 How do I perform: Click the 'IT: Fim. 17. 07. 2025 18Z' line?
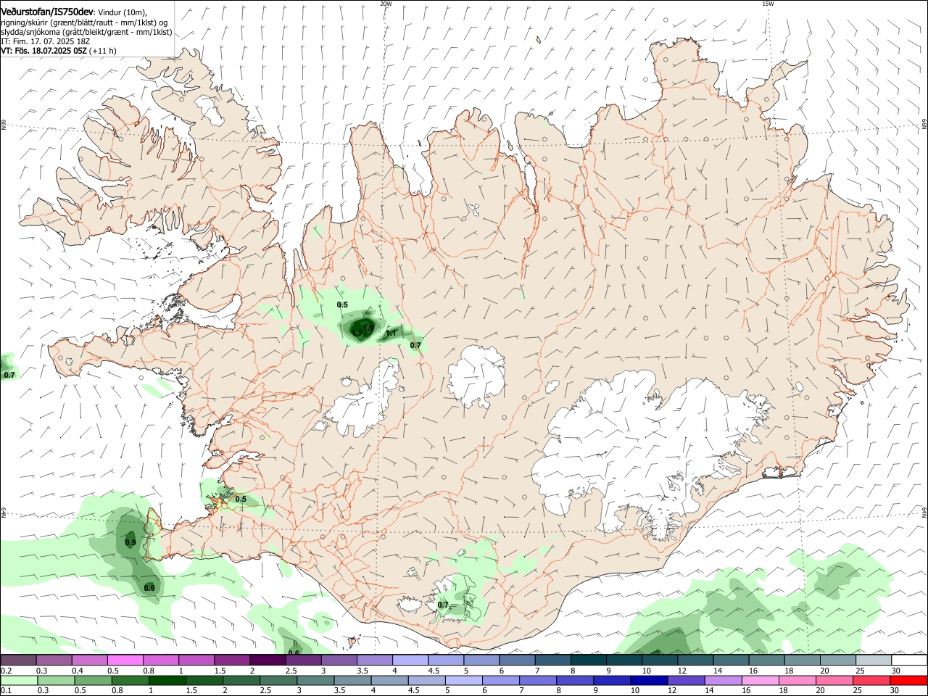pos(46,41)
